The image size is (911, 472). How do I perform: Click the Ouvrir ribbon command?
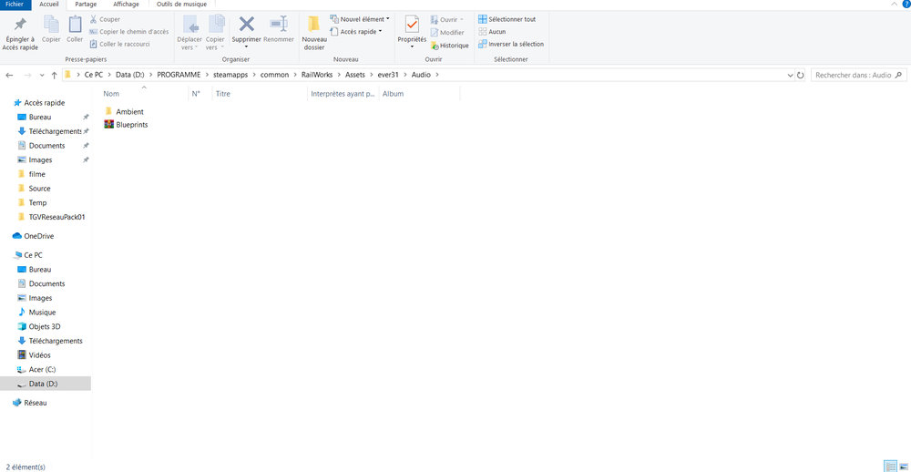[x=446, y=20]
